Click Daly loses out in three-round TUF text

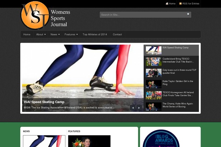tap(179, 71)
